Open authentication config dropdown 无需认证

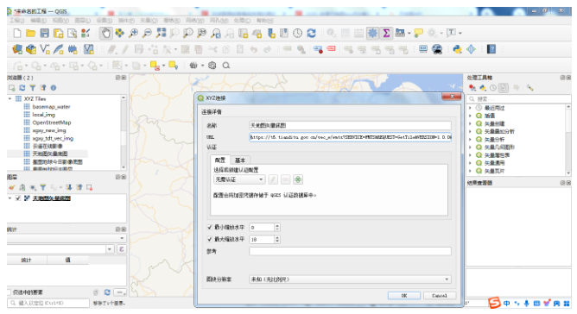click(x=239, y=179)
